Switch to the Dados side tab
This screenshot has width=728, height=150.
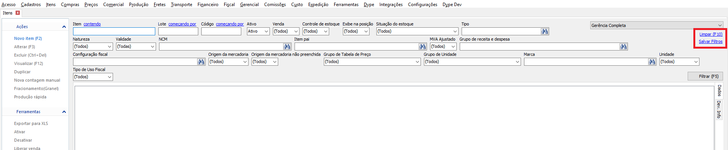[x=719, y=91]
